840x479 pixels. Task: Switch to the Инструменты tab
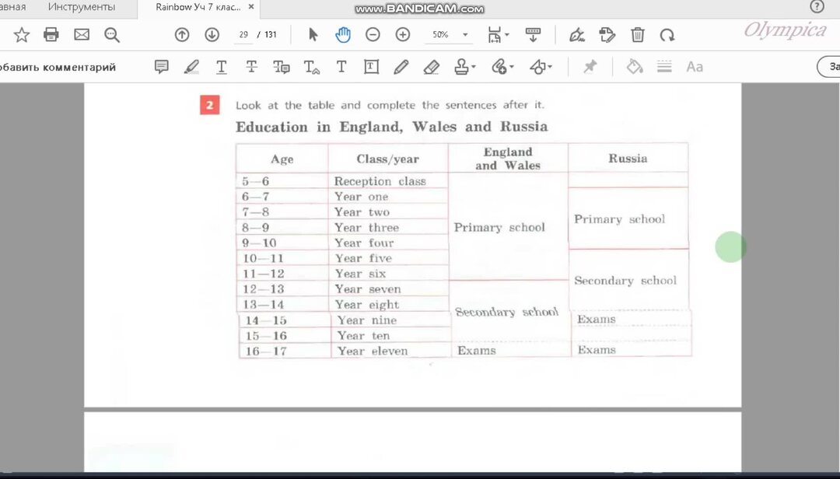pyautogui.click(x=82, y=7)
